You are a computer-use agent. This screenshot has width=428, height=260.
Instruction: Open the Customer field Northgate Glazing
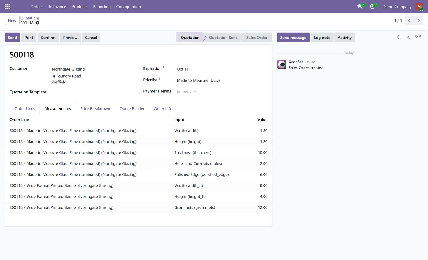point(68,69)
